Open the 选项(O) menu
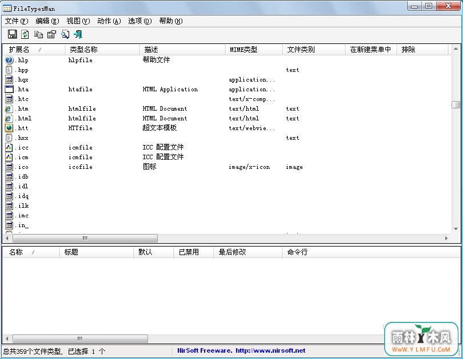 pos(139,21)
